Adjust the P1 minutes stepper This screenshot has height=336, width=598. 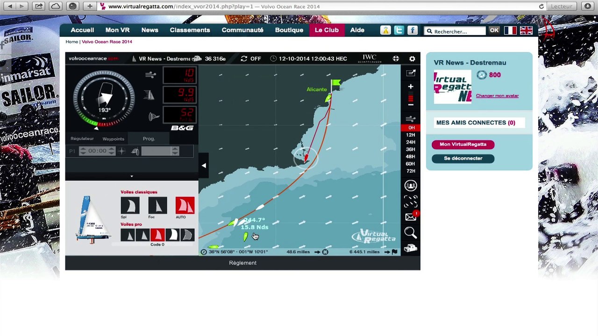tap(111, 151)
